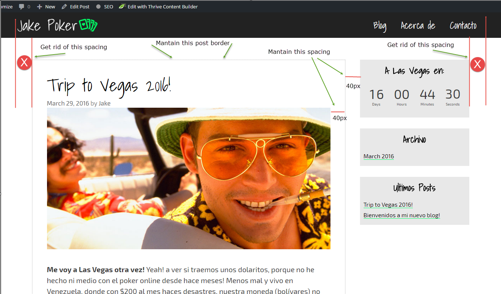Image resolution: width=501 pixels, height=294 pixels.
Task: Click the post date March 29, 2016
Action: [68, 103]
